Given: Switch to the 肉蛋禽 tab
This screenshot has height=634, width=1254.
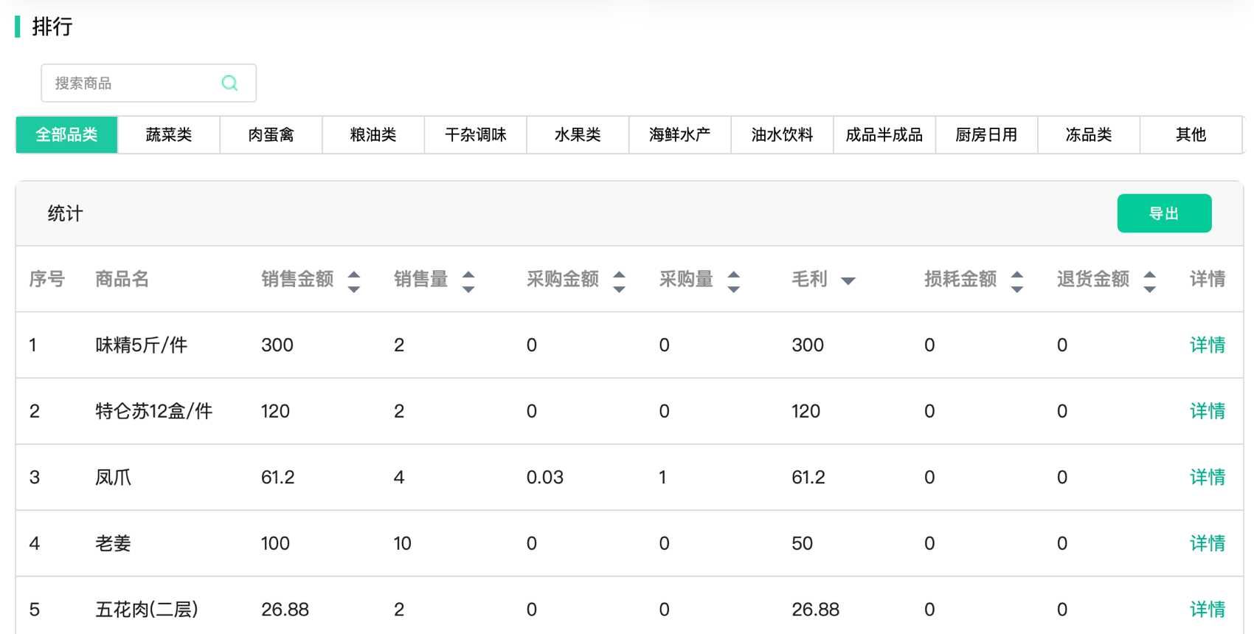Looking at the screenshot, I should [271, 135].
